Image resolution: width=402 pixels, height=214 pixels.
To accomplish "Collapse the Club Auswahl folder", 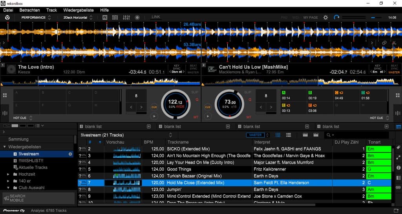I will (8, 188).
